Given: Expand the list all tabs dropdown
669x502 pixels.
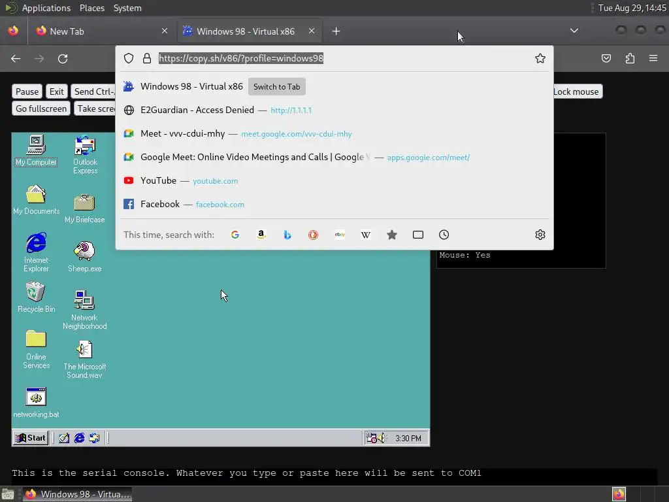Looking at the screenshot, I should [x=574, y=31].
